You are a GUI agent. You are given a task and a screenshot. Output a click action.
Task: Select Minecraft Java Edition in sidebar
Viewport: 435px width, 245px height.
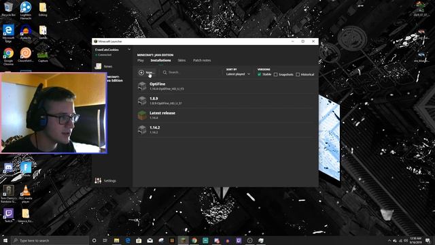click(115, 79)
